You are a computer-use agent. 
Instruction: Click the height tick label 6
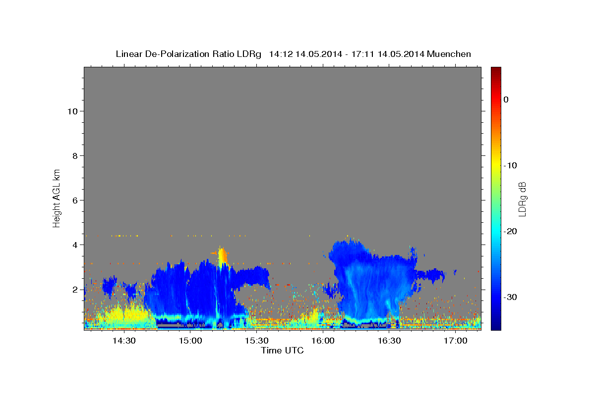click(75, 200)
